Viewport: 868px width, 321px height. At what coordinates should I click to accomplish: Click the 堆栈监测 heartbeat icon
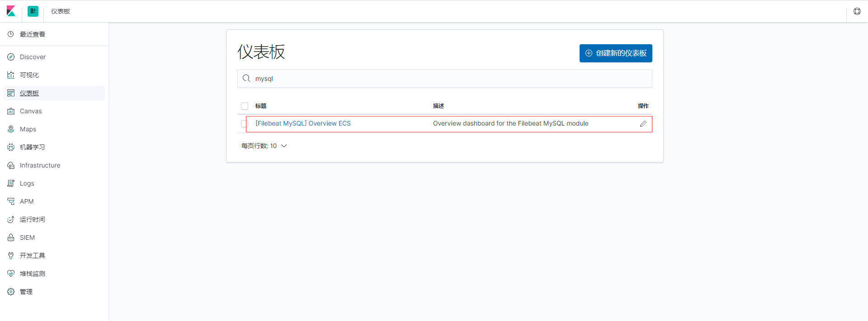(x=11, y=274)
